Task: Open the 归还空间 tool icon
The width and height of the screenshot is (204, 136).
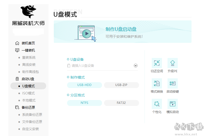Action: coord(157,63)
